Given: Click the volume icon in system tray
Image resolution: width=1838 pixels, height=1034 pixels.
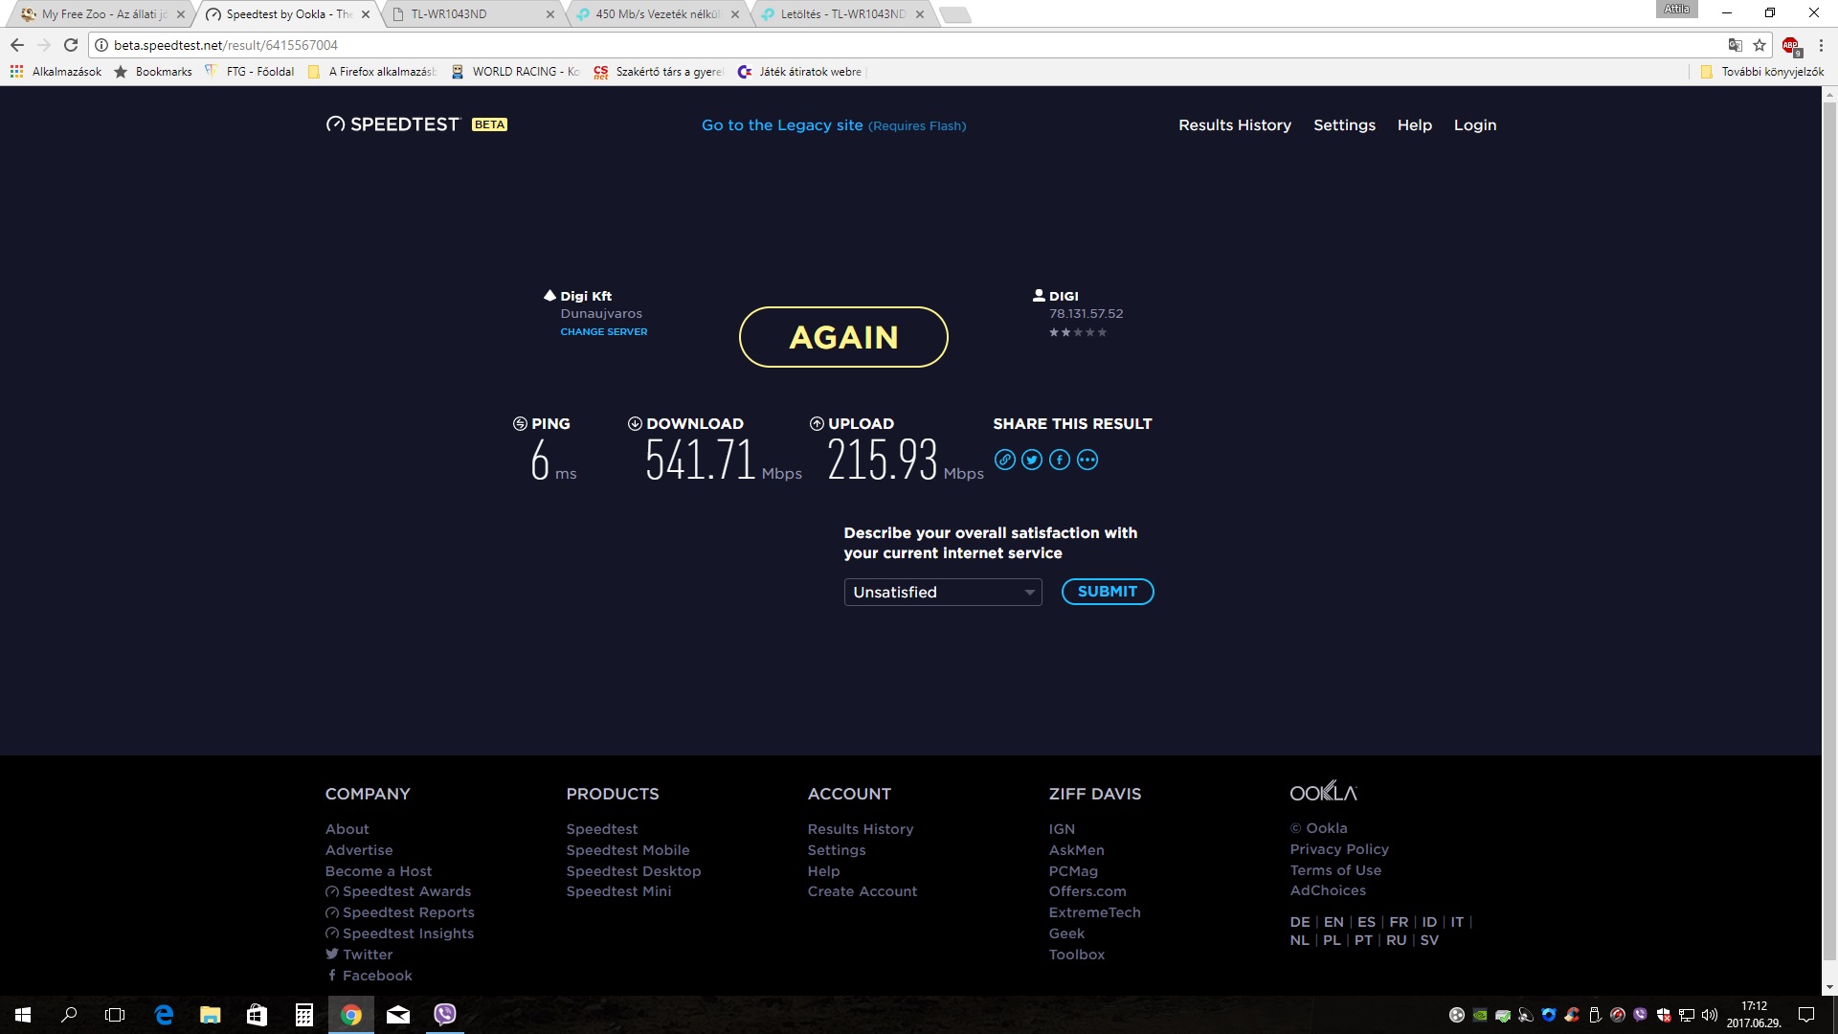Looking at the screenshot, I should [1710, 1015].
